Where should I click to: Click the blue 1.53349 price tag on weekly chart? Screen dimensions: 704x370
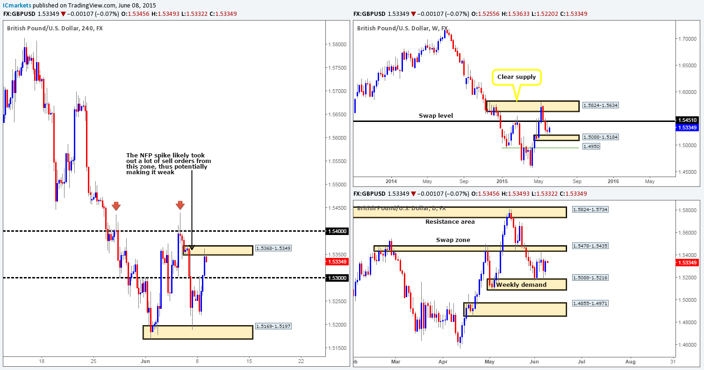click(x=687, y=127)
